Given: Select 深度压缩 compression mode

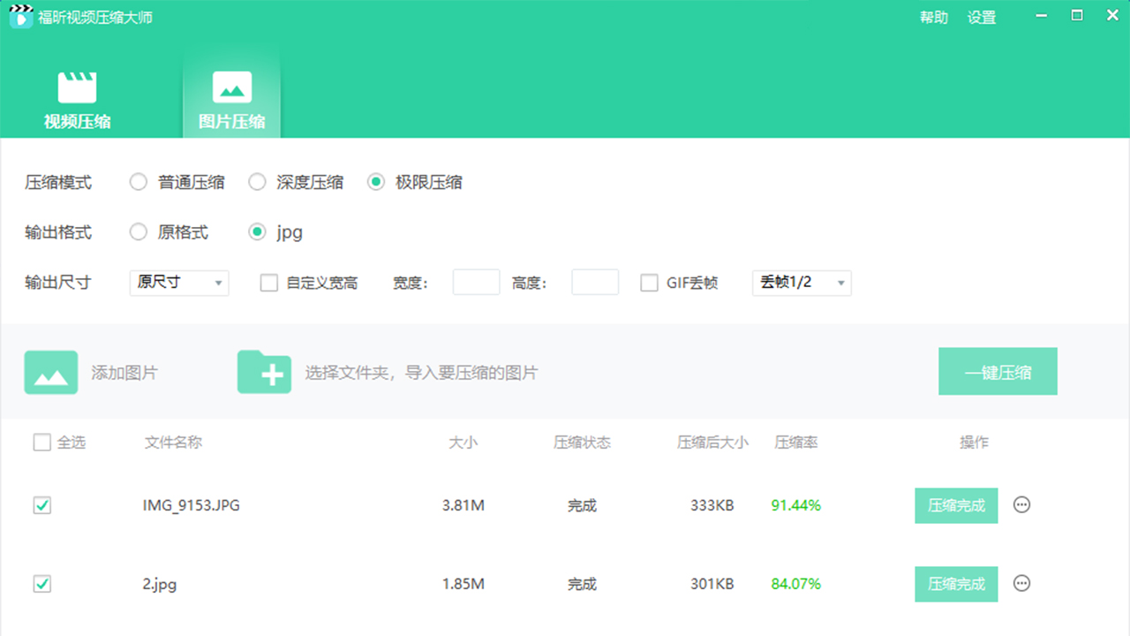Looking at the screenshot, I should click(x=257, y=182).
